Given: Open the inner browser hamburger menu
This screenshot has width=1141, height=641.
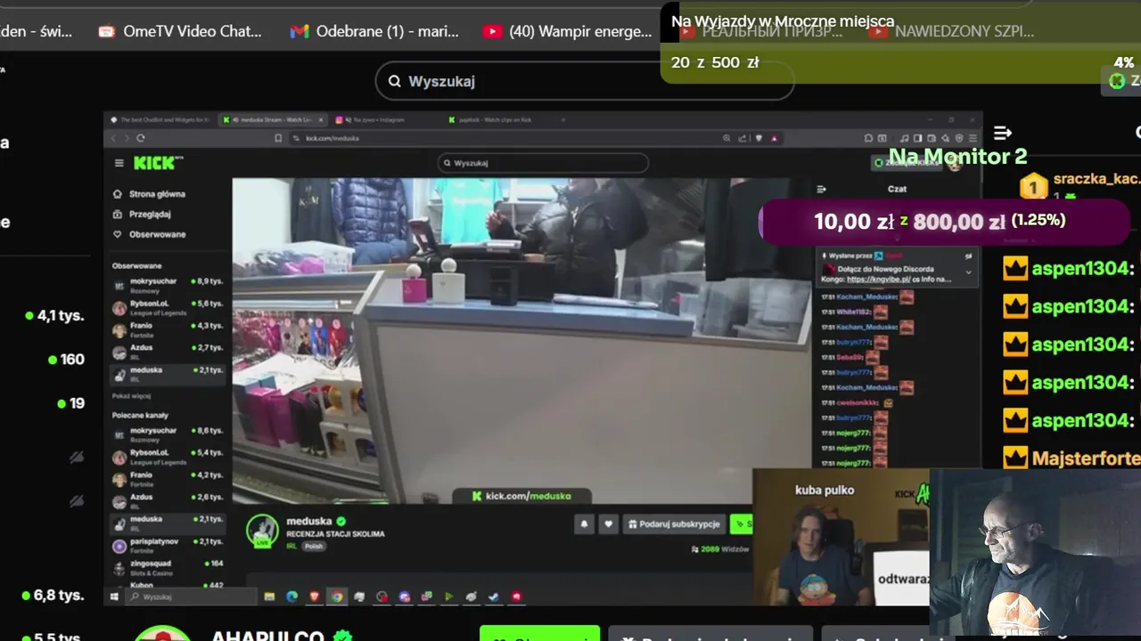Looking at the screenshot, I should (x=973, y=138).
